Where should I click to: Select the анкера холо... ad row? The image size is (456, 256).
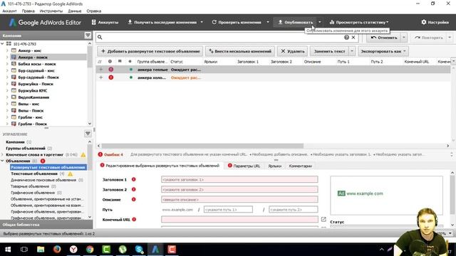[x=273, y=78]
